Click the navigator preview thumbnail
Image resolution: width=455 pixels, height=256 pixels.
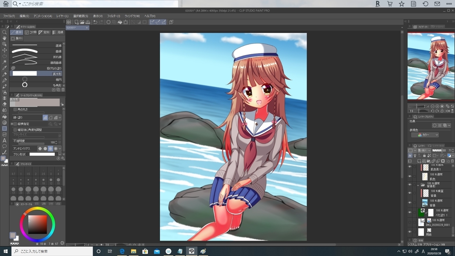(431, 66)
